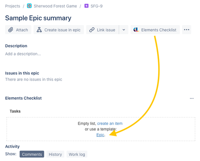
Task: Click the create an item link
Action: click(110, 123)
